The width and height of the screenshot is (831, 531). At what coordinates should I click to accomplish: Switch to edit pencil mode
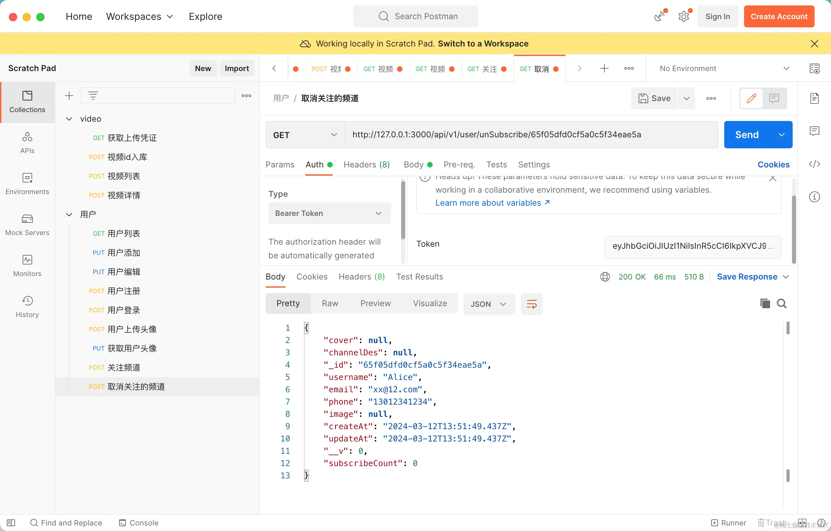coord(751,98)
